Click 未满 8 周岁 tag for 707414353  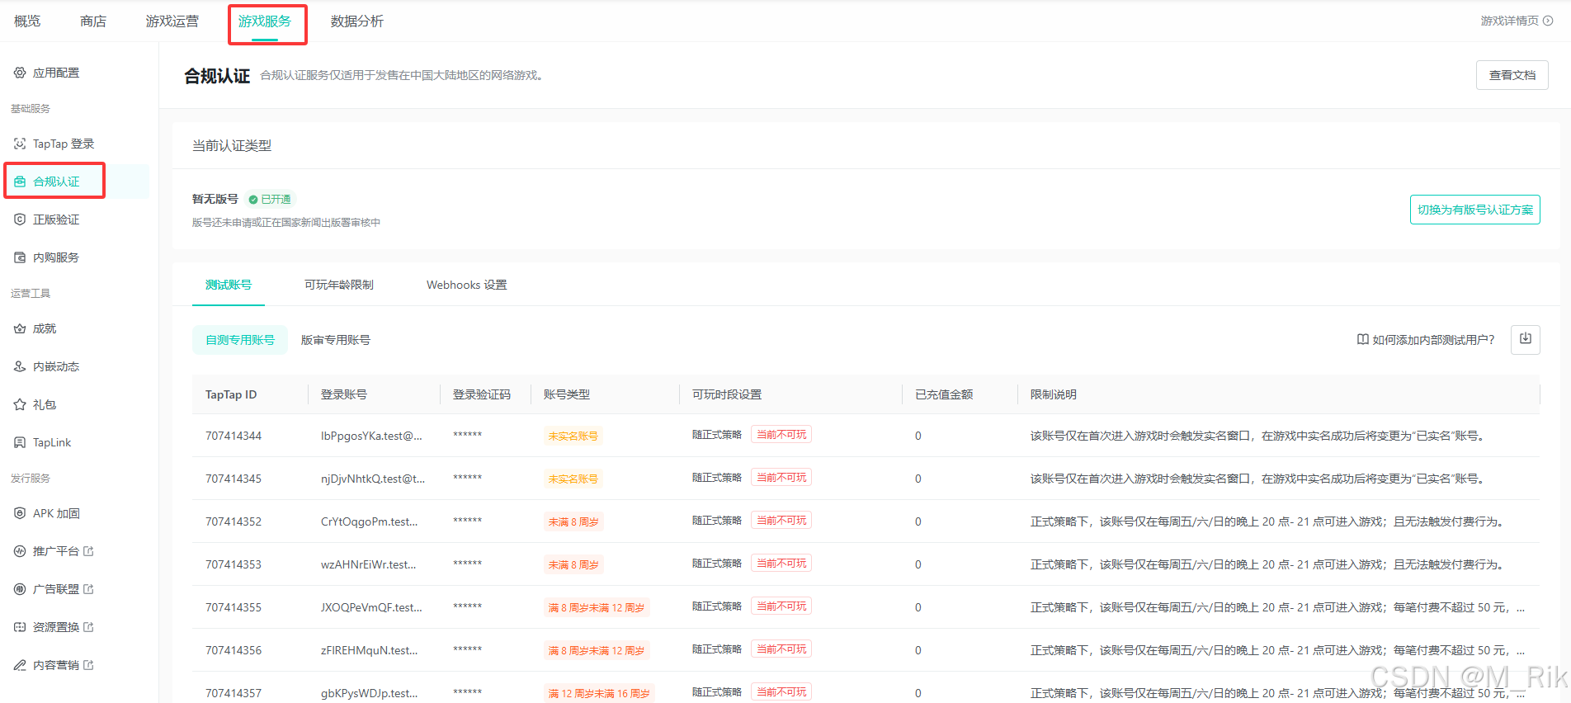[573, 564]
